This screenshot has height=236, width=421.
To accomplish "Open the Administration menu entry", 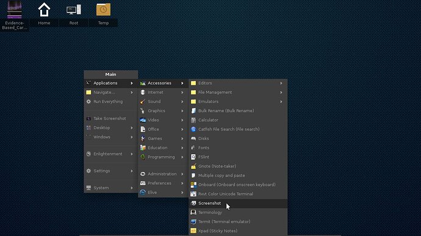I will pos(163,174).
